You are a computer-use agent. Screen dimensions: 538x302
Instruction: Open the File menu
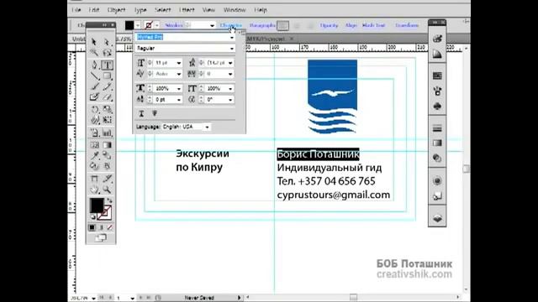tap(76, 10)
